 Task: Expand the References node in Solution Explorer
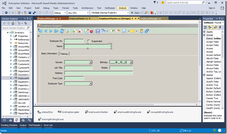click(11, 39)
